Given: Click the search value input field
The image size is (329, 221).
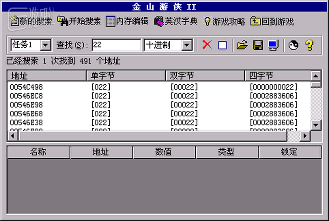Looking at the screenshot, I should 116,45.
